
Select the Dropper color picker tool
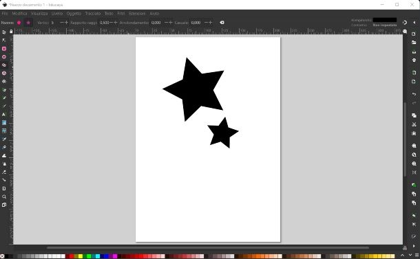pos(4,139)
